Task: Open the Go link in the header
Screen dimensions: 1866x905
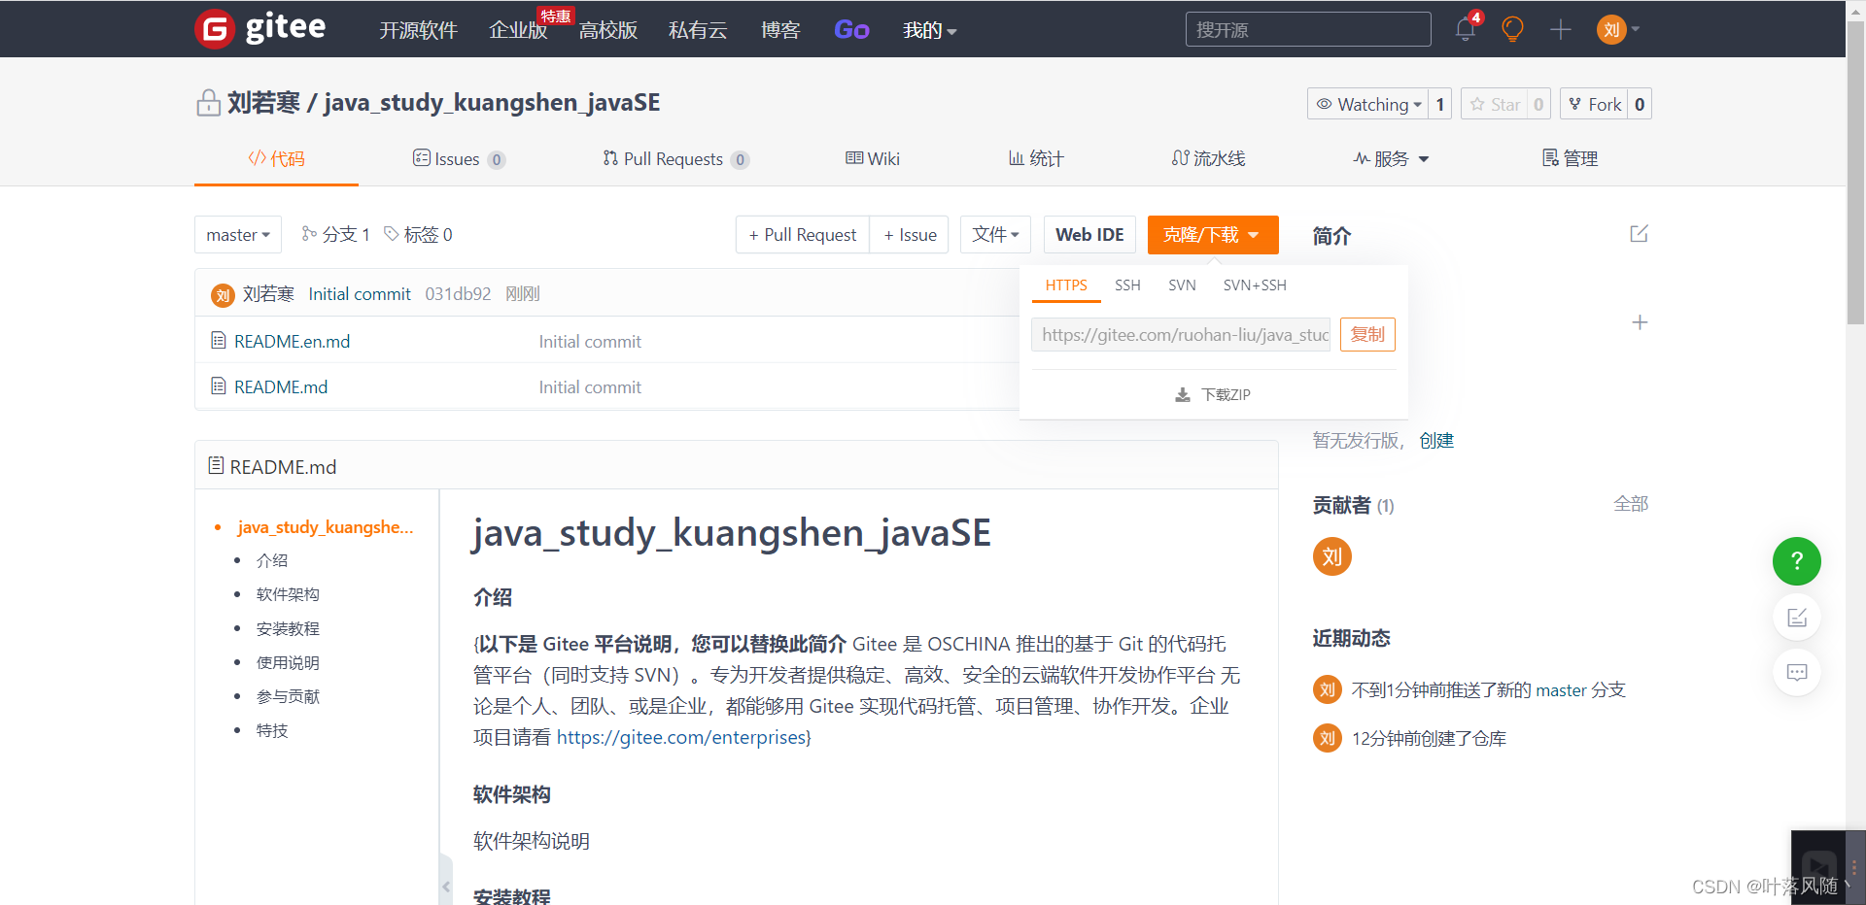Action: coord(851,30)
